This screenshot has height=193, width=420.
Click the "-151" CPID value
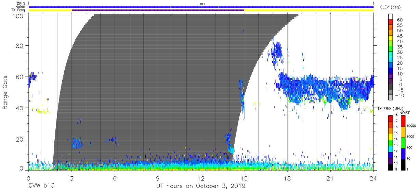(x=201, y=3)
